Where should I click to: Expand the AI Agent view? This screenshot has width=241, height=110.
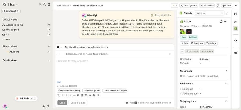(49, 52)
